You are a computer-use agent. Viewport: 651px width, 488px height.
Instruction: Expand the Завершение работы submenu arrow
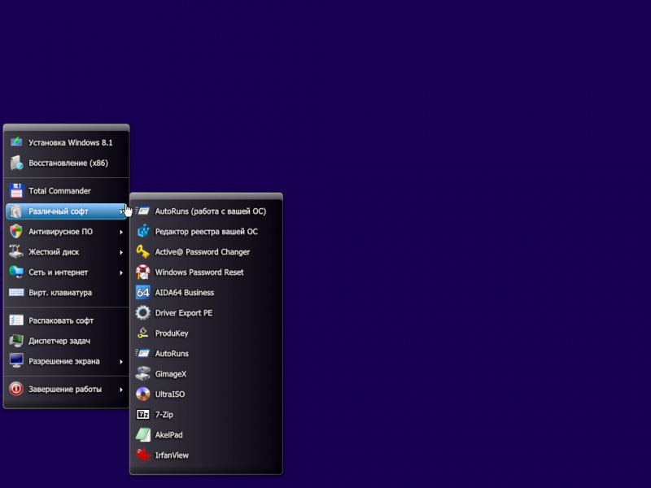coord(121,390)
